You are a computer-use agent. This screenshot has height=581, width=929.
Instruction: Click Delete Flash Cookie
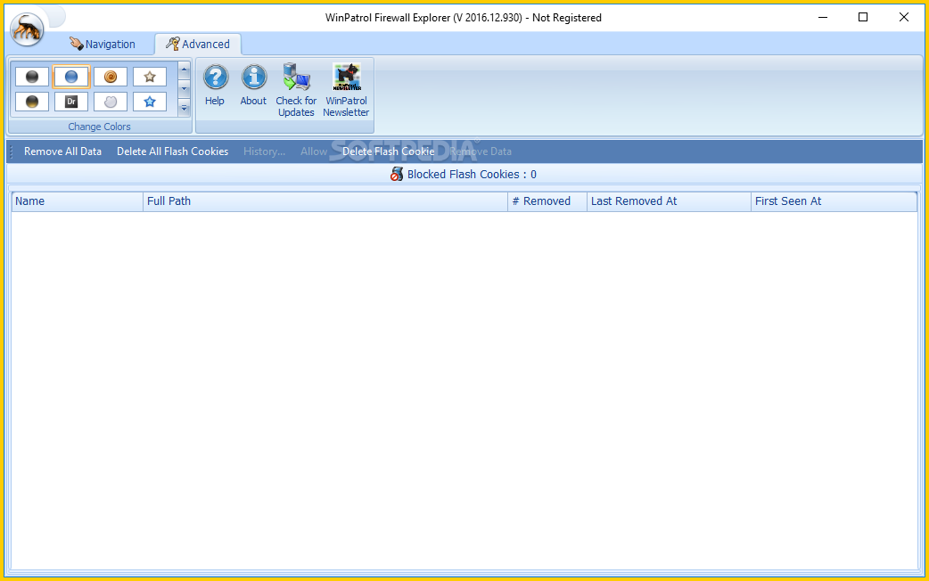click(389, 151)
